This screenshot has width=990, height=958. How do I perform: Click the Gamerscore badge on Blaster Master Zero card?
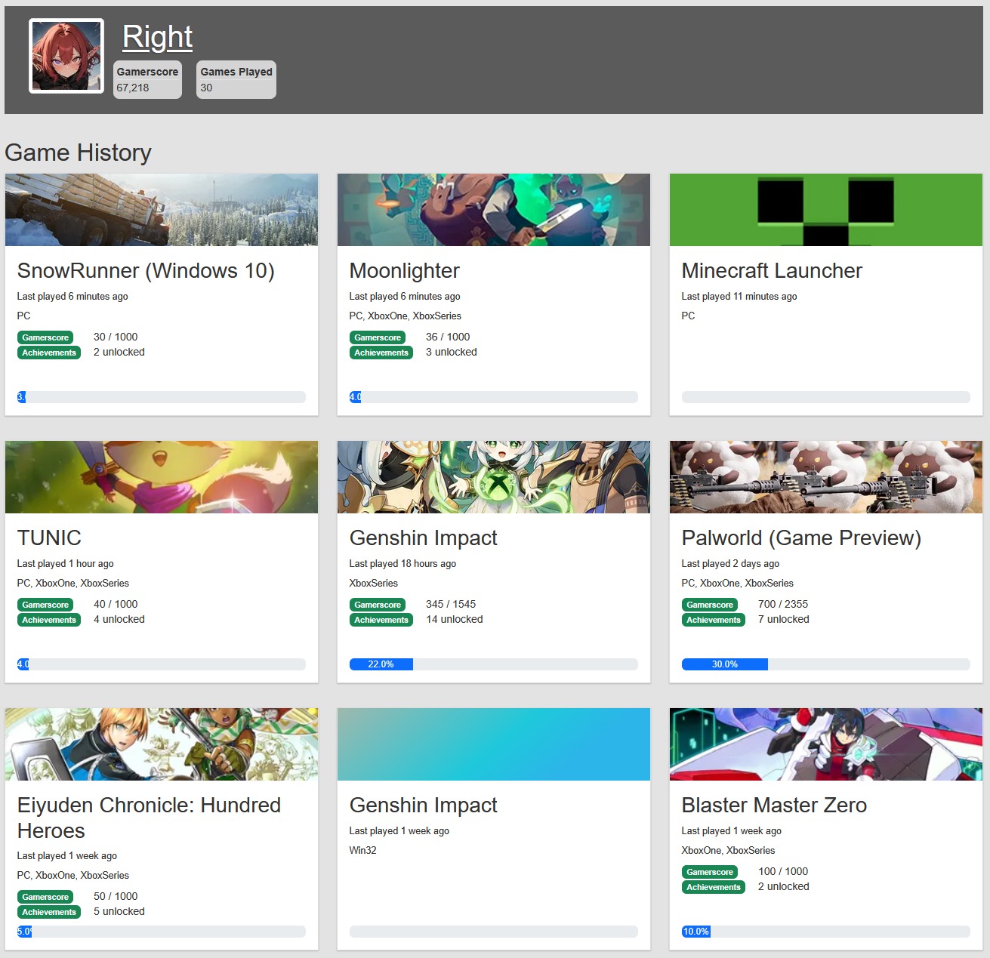click(710, 872)
